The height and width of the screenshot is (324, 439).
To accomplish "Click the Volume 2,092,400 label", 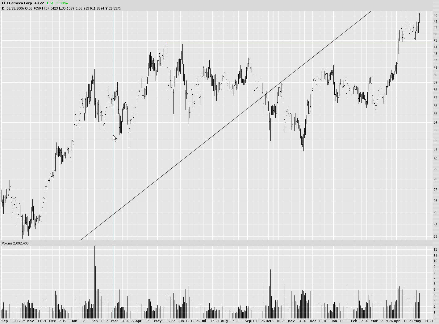I will 15,243.
